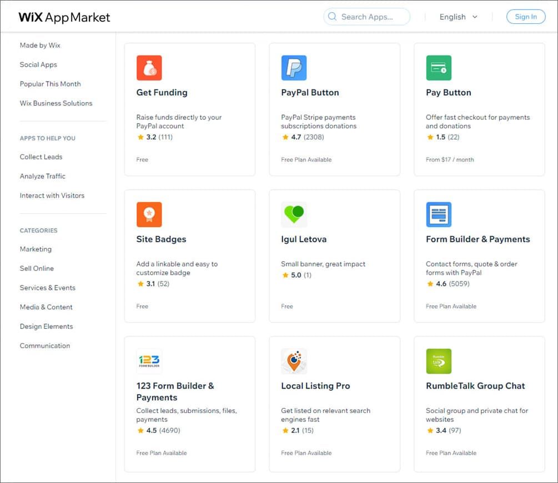Click the Get Funding money bag icon

pyautogui.click(x=149, y=68)
